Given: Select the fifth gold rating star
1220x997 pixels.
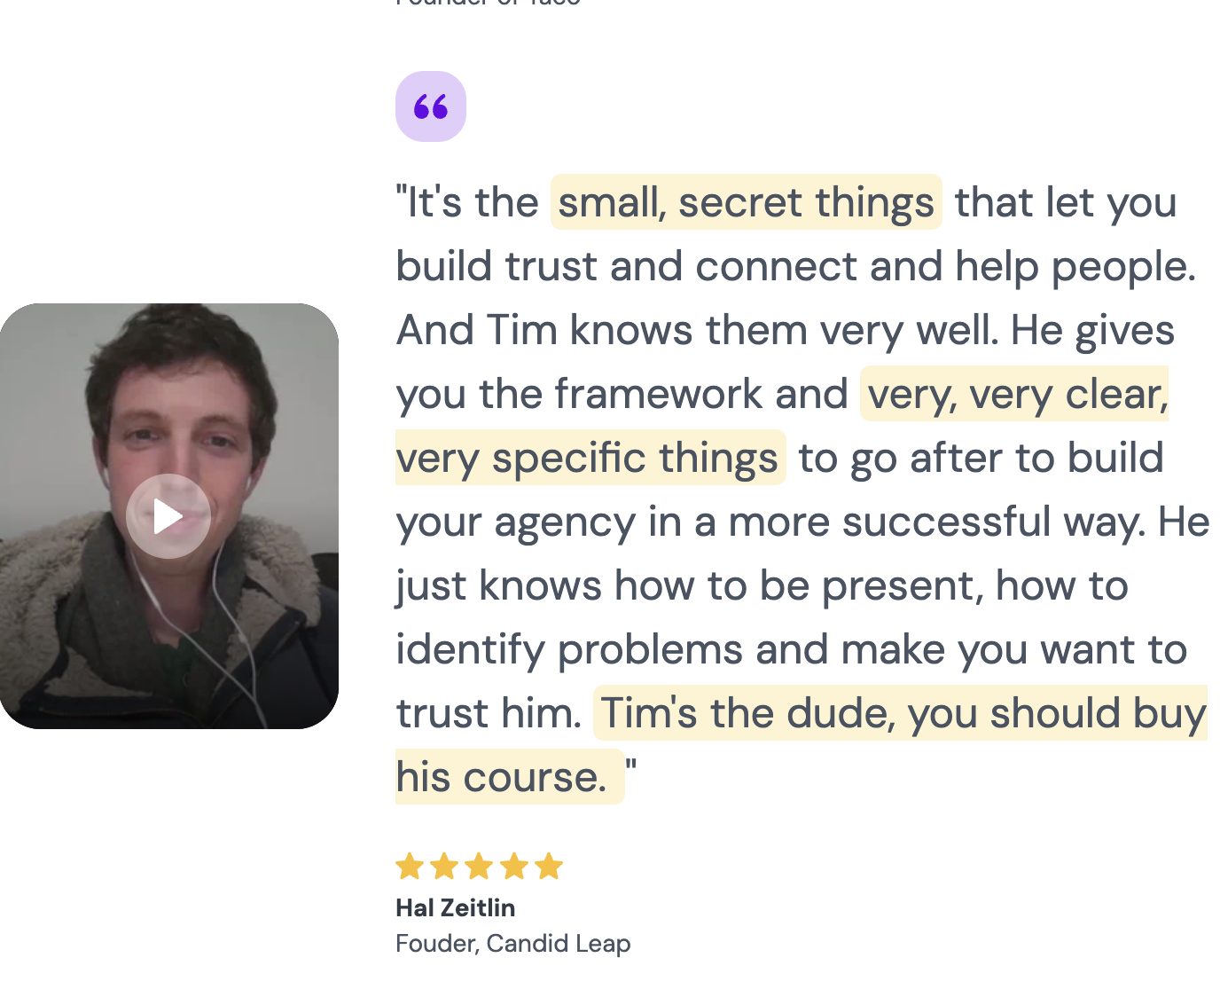Looking at the screenshot, I should (x=549, y=866).
